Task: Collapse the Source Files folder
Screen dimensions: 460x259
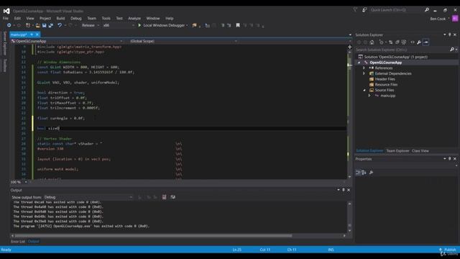Action: point(364,90)
